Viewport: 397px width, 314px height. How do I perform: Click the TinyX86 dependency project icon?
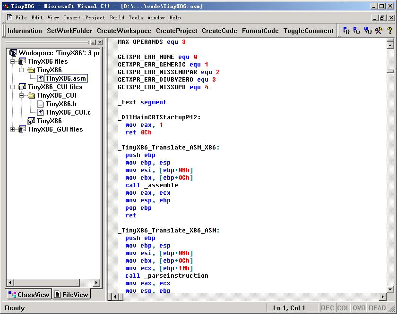[31, 121]
